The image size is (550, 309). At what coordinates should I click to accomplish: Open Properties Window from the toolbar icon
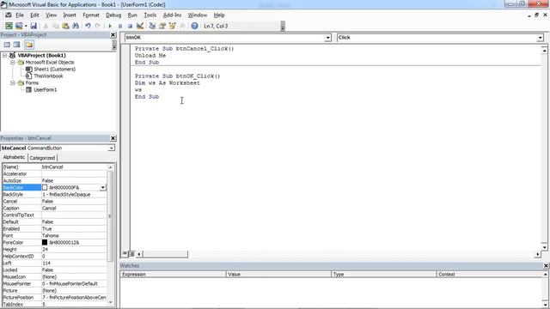pos(162,26)
